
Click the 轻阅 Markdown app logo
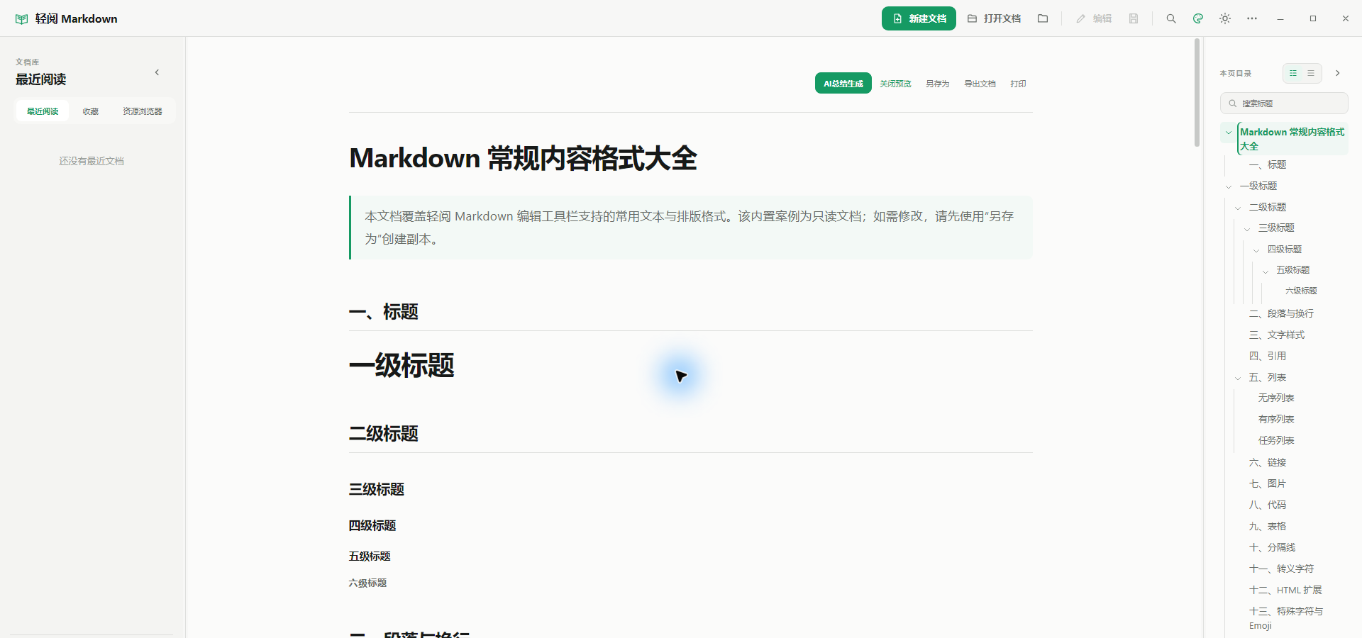point(66,18)
